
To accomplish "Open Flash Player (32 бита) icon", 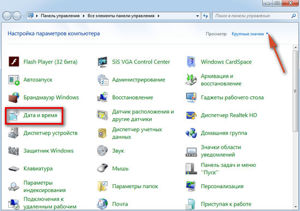I will coord(14,62).
